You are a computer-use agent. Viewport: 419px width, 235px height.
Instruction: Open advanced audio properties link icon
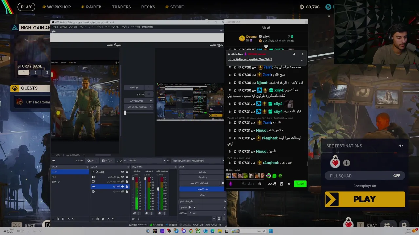pyautogui.click(x=133, y=219)
